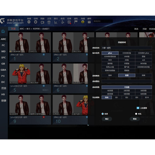Select the plus version option

coord(110,53)
